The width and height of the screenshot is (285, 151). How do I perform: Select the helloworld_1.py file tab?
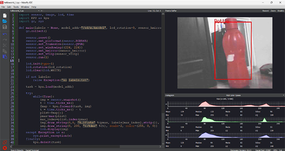point(17,11)
